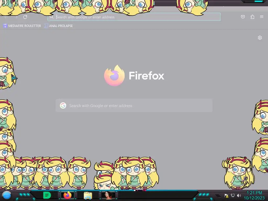Viewport: 268px width, 201px height.
Task: Open the bookmark beside MEDIAFIRE ROULETTER
Action: click(59, 26)
